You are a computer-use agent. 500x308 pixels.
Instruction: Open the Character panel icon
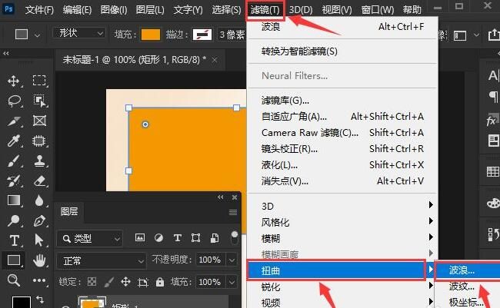click(x=492, y=75)
